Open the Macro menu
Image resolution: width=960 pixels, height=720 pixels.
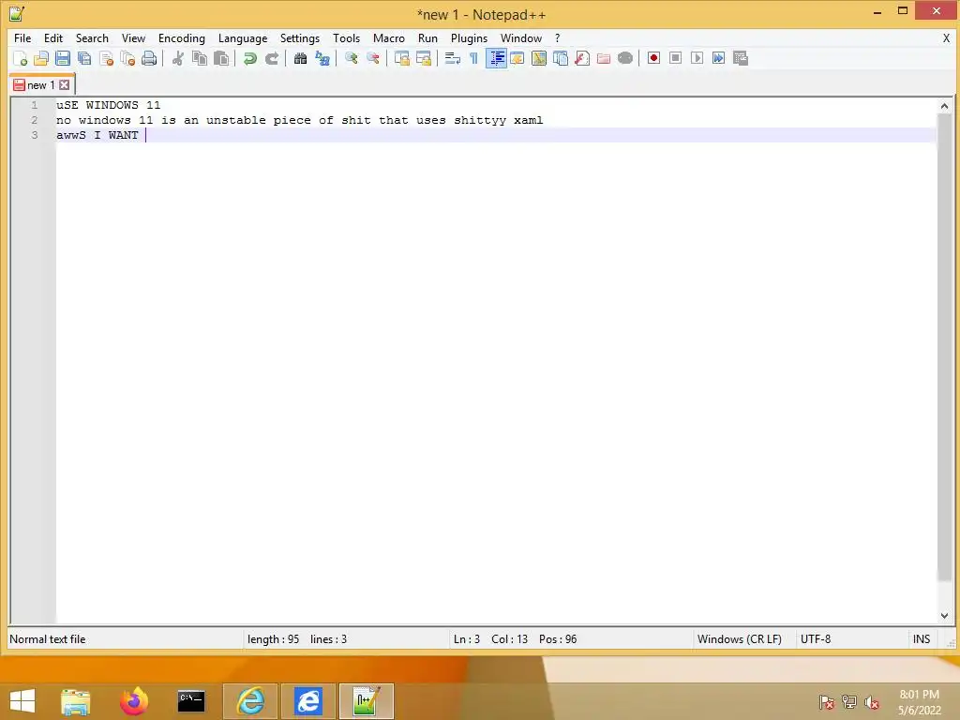coord(389,37)
